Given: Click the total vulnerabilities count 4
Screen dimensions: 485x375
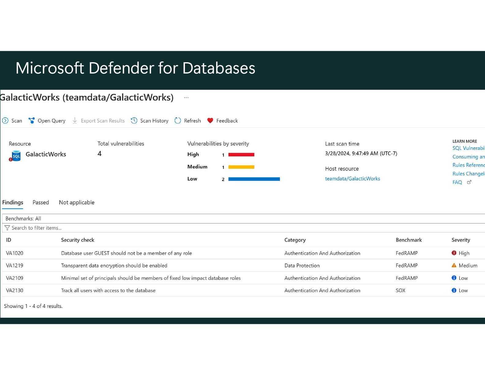Looking at the screenshot, I should 100,154.
